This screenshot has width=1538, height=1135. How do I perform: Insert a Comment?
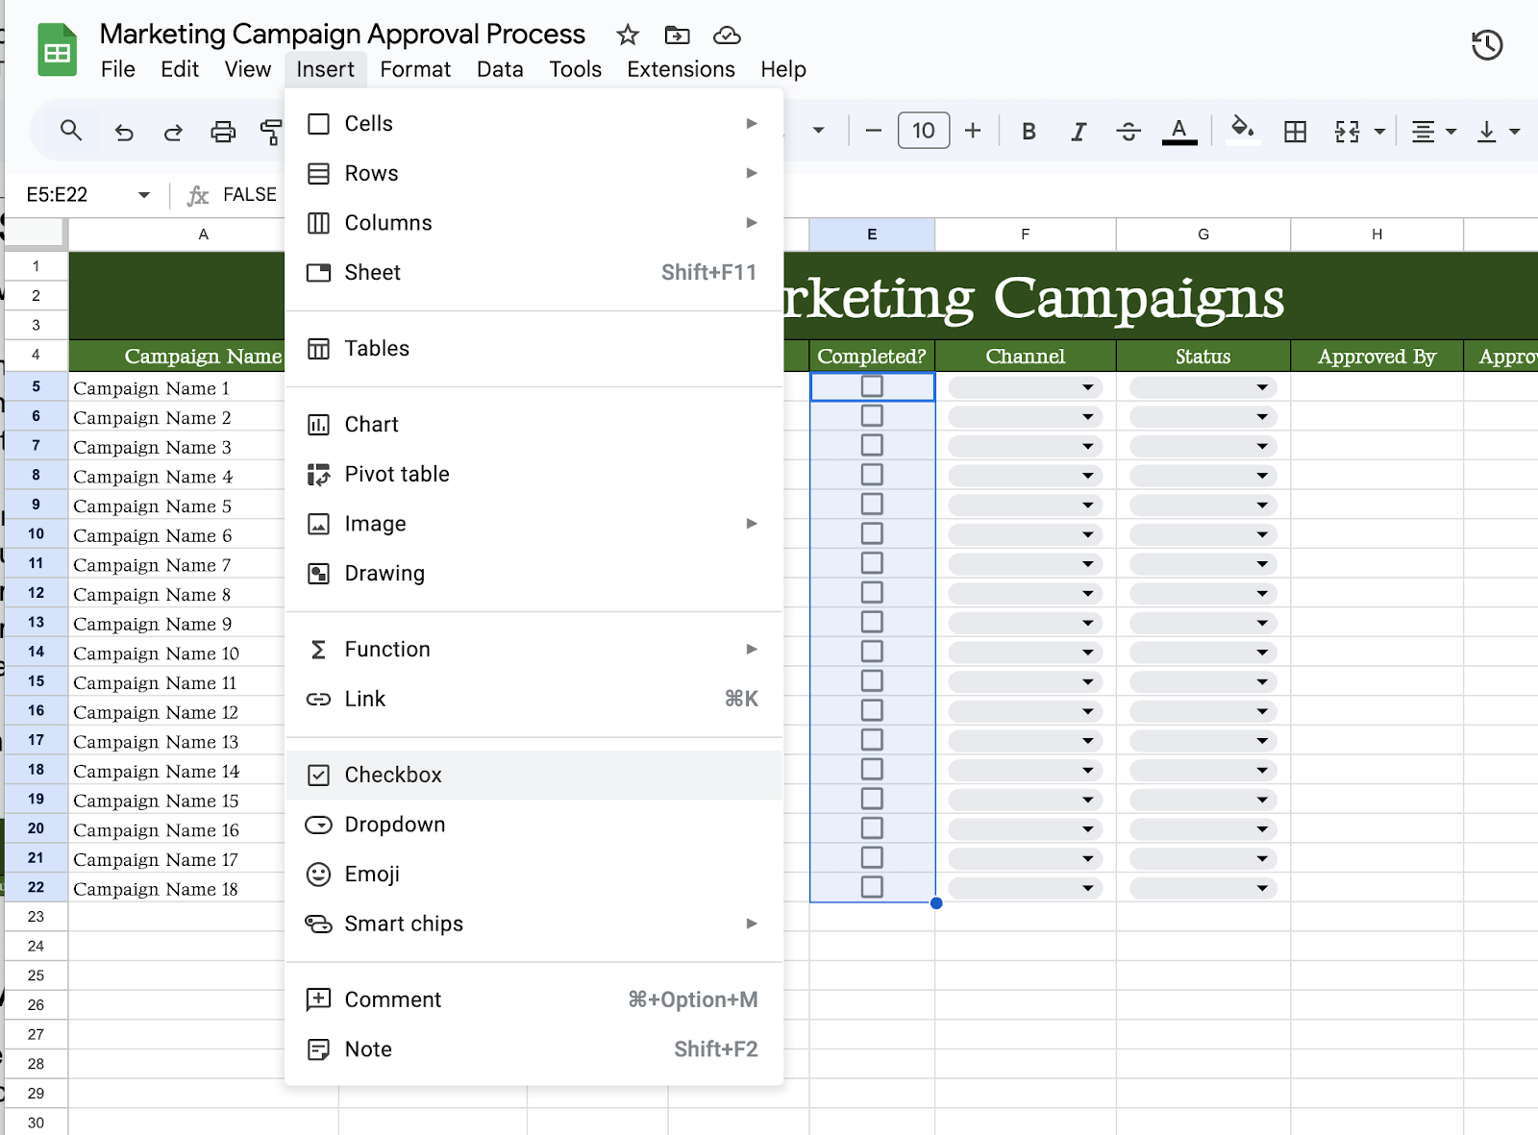pyautogui.click(x=533, y=999)
